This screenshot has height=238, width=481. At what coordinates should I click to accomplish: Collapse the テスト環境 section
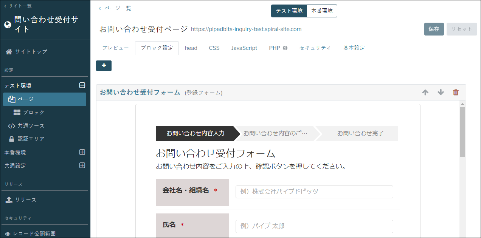pos(82,85)
